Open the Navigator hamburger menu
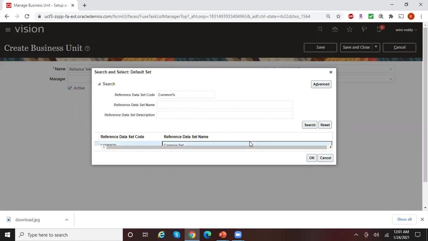Screen dimensions: 428x241 click(8, 30)
